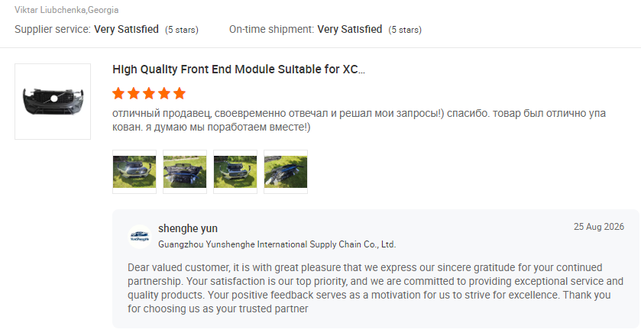Click the fifth orange rating star
This screenshot has height=336, width=641.
pos(179,94)
